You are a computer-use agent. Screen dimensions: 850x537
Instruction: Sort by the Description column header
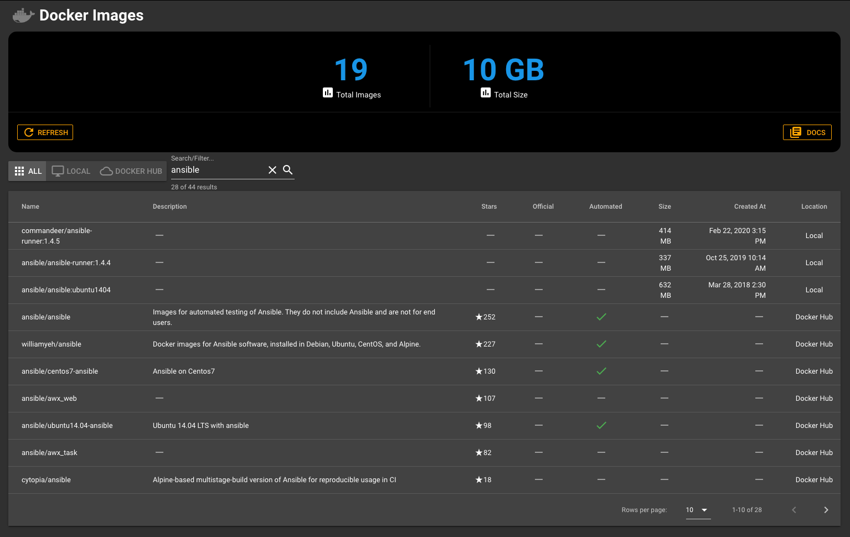click(x=170, y=206)
